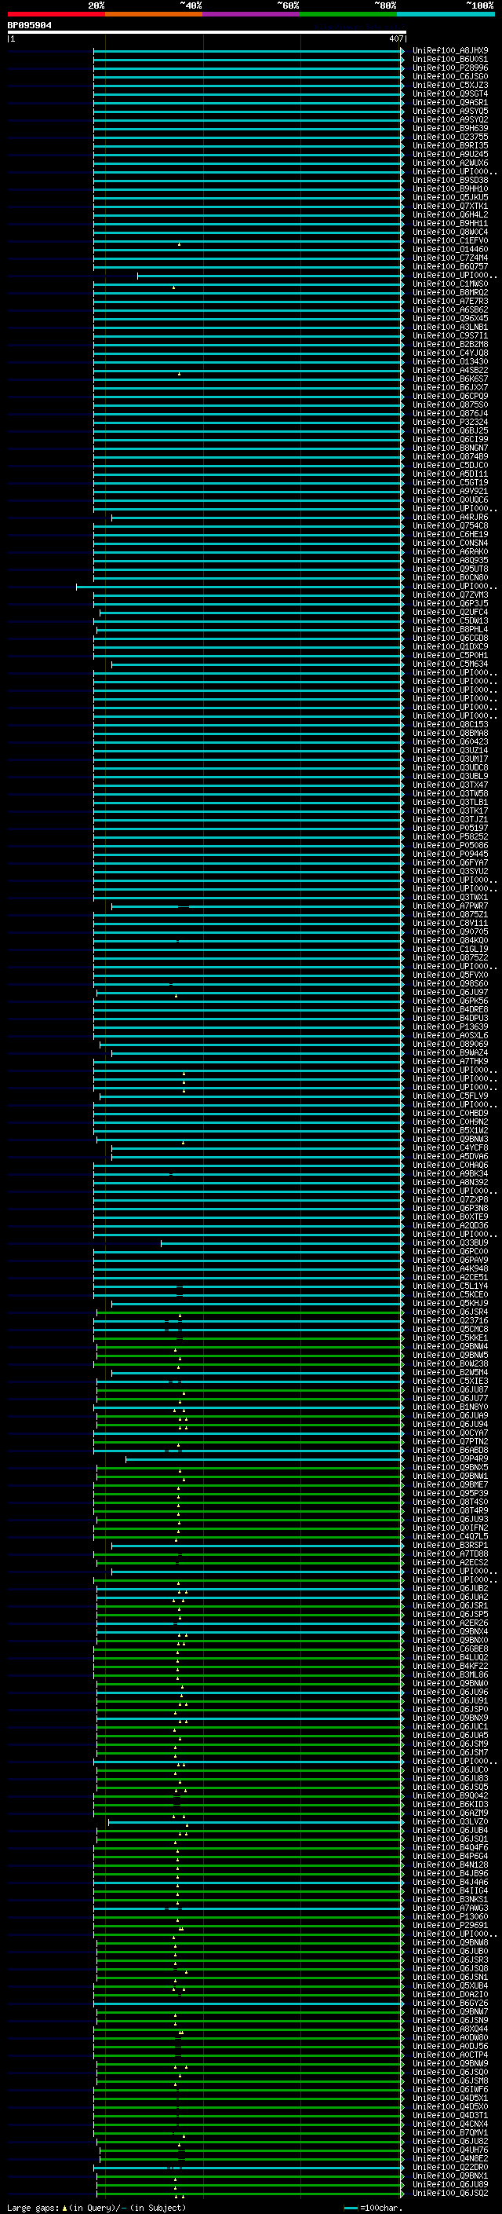
Task: Select UniRef100_Q1DXC9 entry
Action: click(449, 646)
